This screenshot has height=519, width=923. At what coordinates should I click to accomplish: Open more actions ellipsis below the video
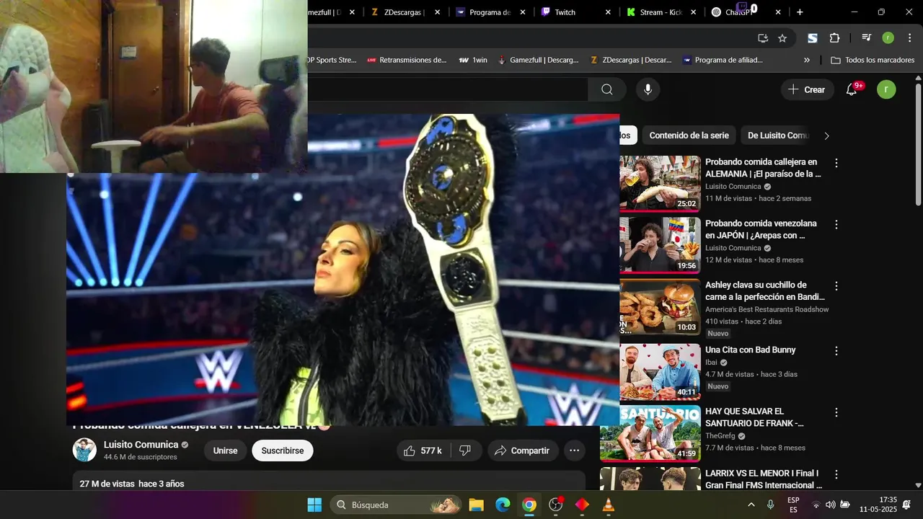[575, 451]
